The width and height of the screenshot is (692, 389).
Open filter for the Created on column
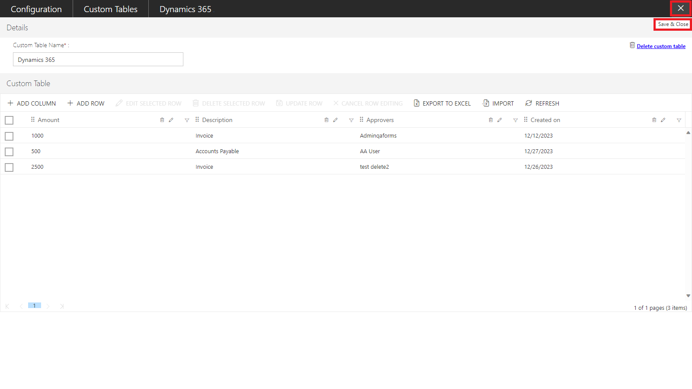tap(679, 120)
